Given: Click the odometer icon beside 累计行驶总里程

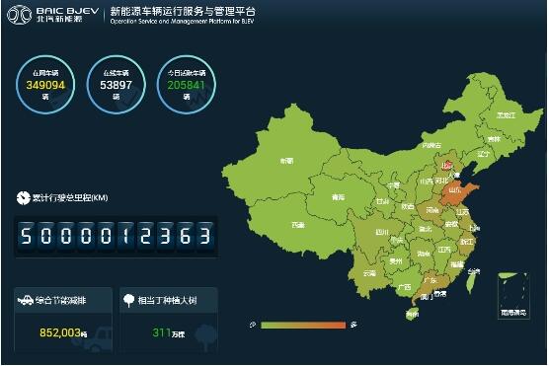Looking at the screenshot, I should (23, 197).
